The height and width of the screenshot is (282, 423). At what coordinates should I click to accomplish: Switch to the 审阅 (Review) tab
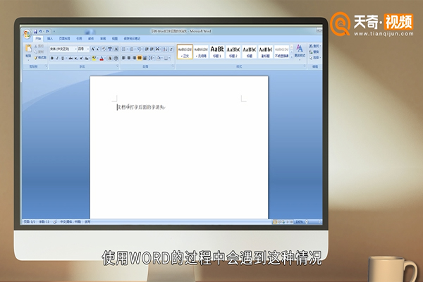[103, 39]
